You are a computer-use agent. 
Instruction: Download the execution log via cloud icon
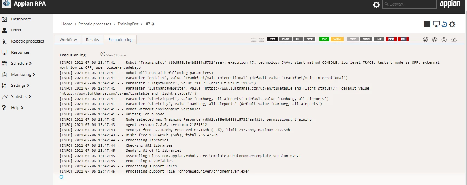[453, 40]
